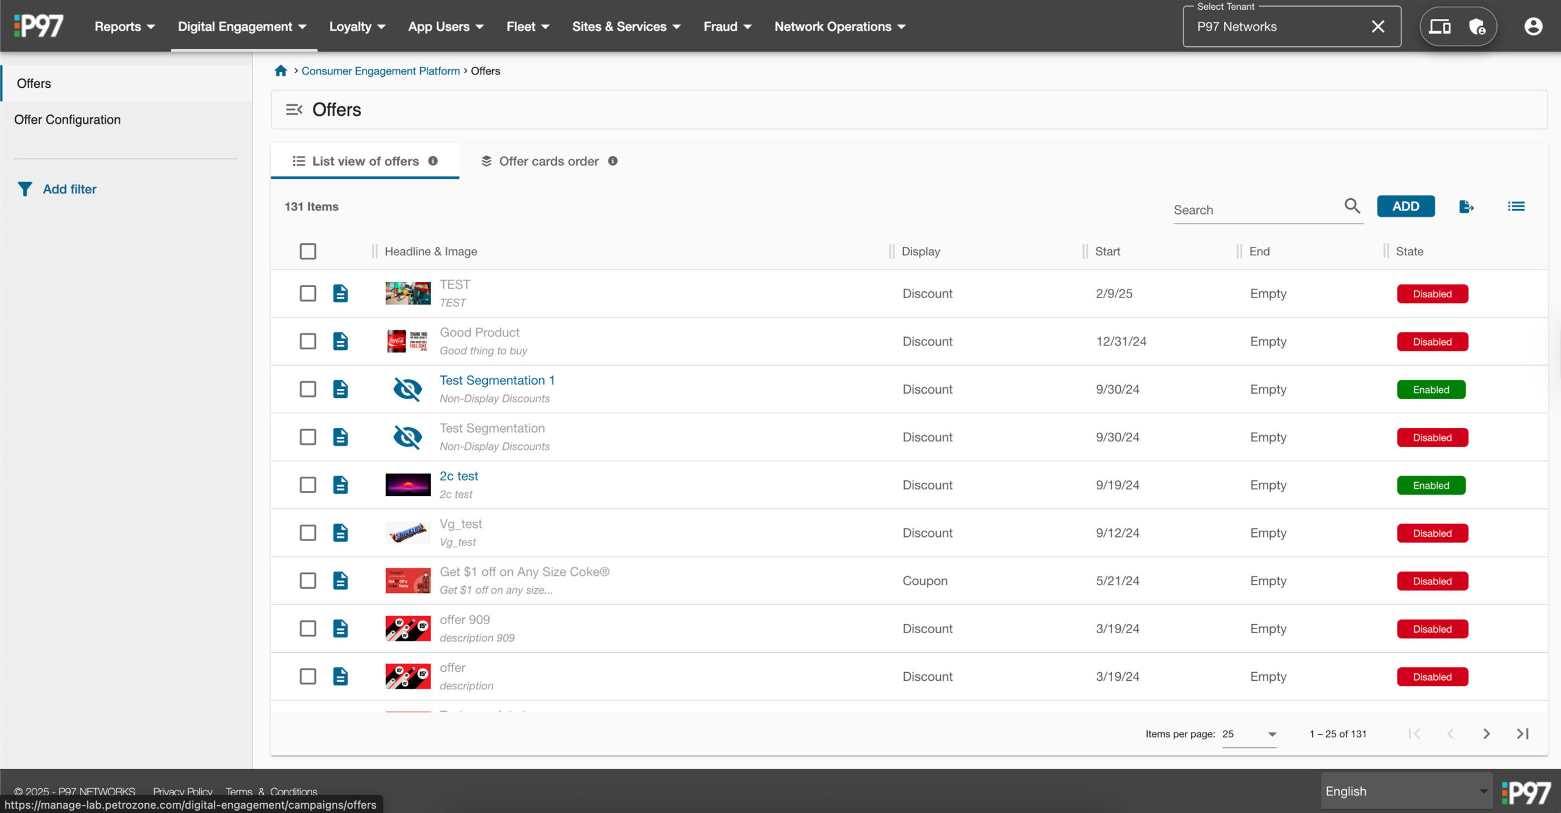Open document icon for Good Product offer
1561x813 pixels.
[340, 341]
